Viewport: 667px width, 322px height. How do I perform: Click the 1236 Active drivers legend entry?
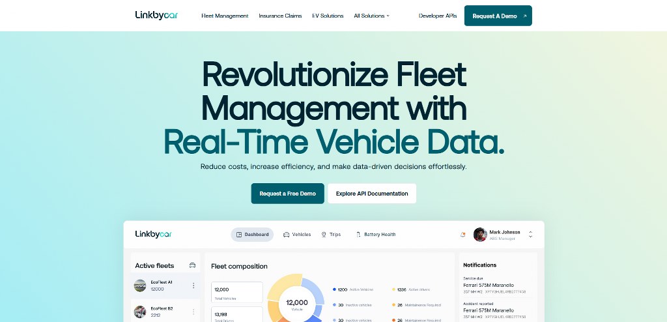[x=411, y=289]
